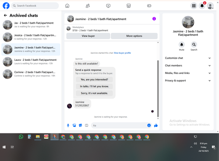
Task: Open File Explorer from the taskbar
Action: 38,137
